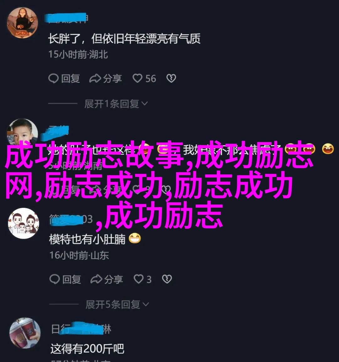Image resolution: width=339 pixels, height=362 pixels.
Task: Open username ending in 03
Action: (71, 219)
